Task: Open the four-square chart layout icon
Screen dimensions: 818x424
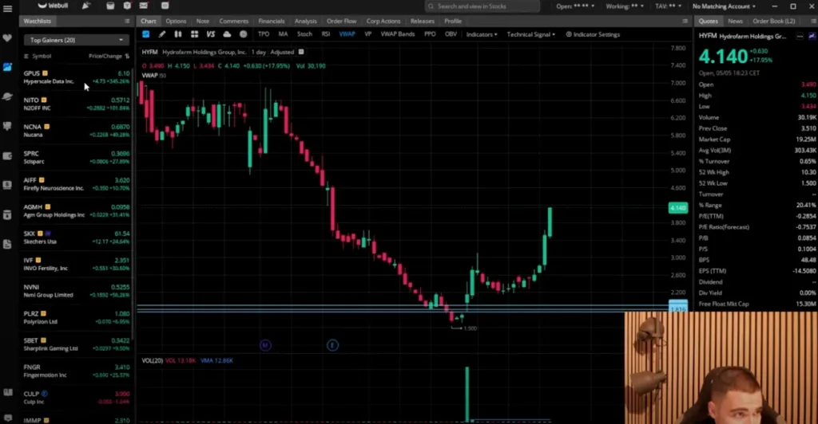Action: click(194, 34)
